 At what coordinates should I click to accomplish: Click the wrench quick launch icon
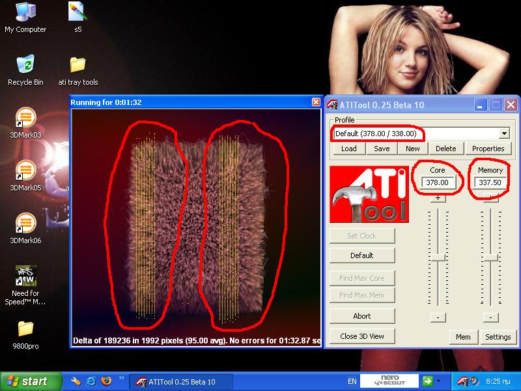click(x=76, y=381)
